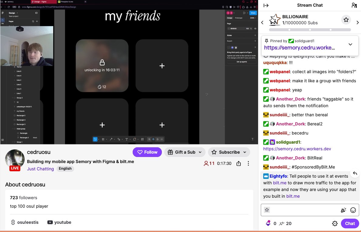
Task: Select the Ellipse shape tool in Figma
Action: point(135,139)
